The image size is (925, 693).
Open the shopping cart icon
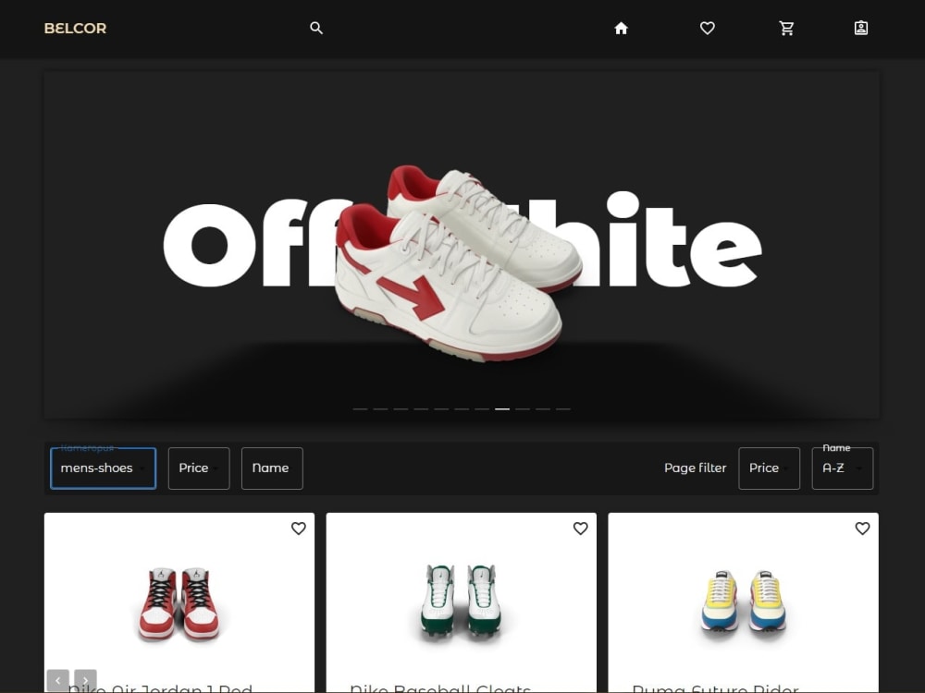[x=786, y=29]
